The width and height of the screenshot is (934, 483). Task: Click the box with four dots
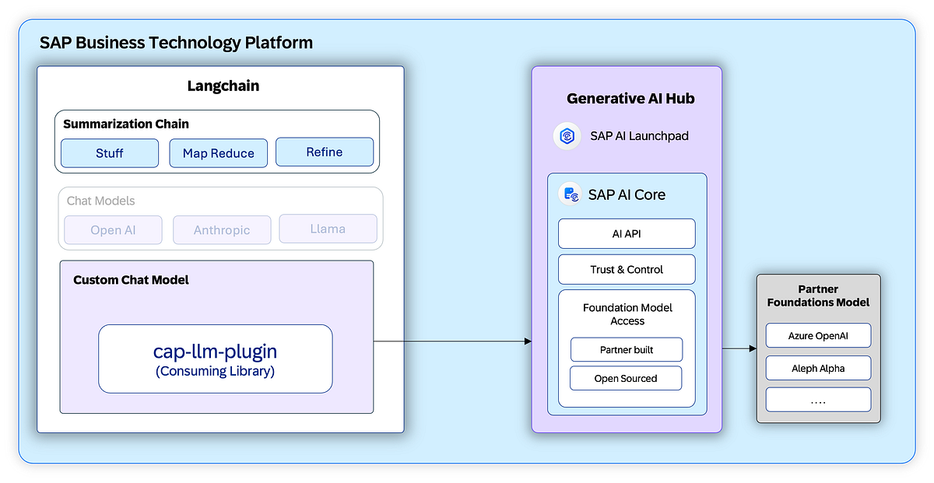click(818, 400)
